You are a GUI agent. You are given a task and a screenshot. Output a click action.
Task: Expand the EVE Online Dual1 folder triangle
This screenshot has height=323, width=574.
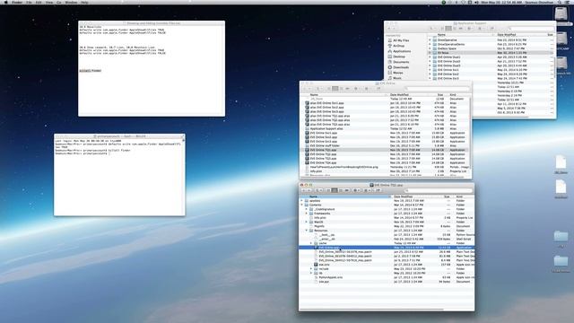point(430,57)
